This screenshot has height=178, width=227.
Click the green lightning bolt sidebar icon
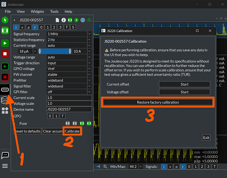5,20
